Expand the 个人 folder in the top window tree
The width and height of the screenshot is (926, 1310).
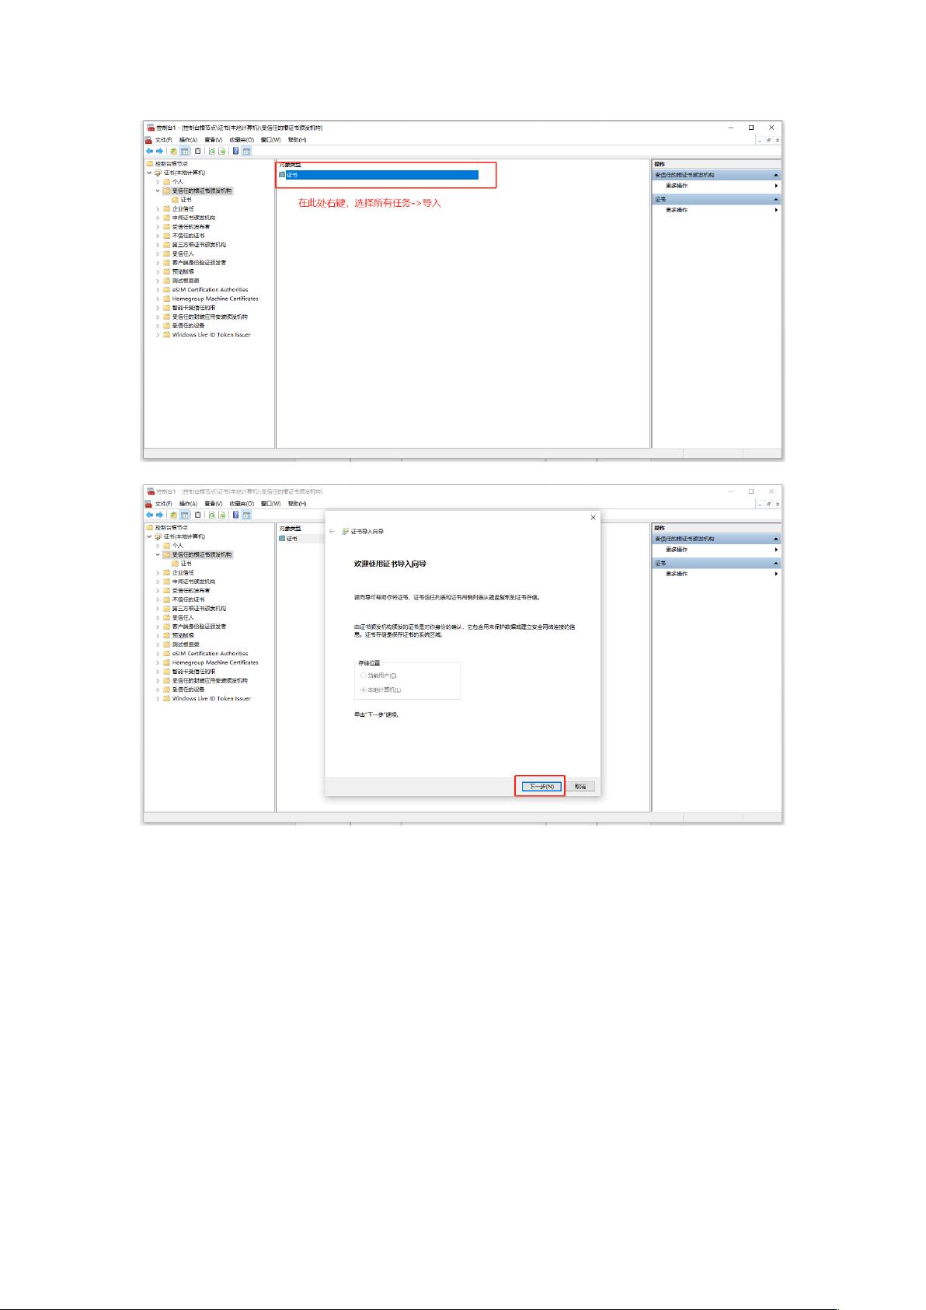tap(158, 182)
